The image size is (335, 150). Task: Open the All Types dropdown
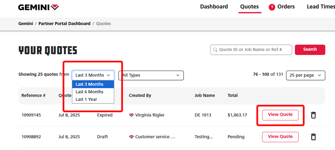(151, 75)
